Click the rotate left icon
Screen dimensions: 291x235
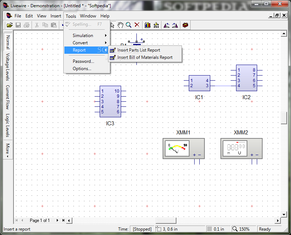[167, 25]
